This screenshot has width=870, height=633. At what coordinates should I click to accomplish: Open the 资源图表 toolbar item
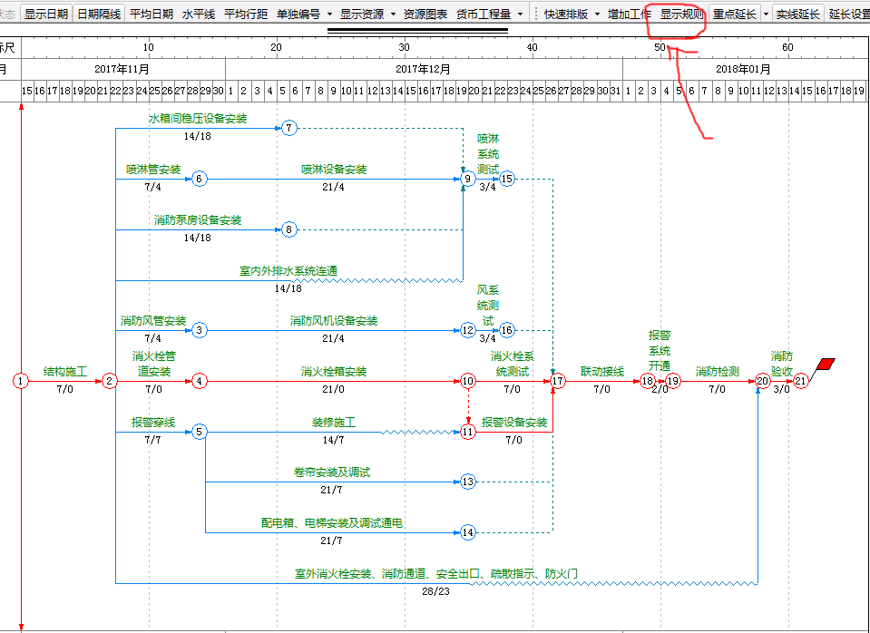click(425, 14)
